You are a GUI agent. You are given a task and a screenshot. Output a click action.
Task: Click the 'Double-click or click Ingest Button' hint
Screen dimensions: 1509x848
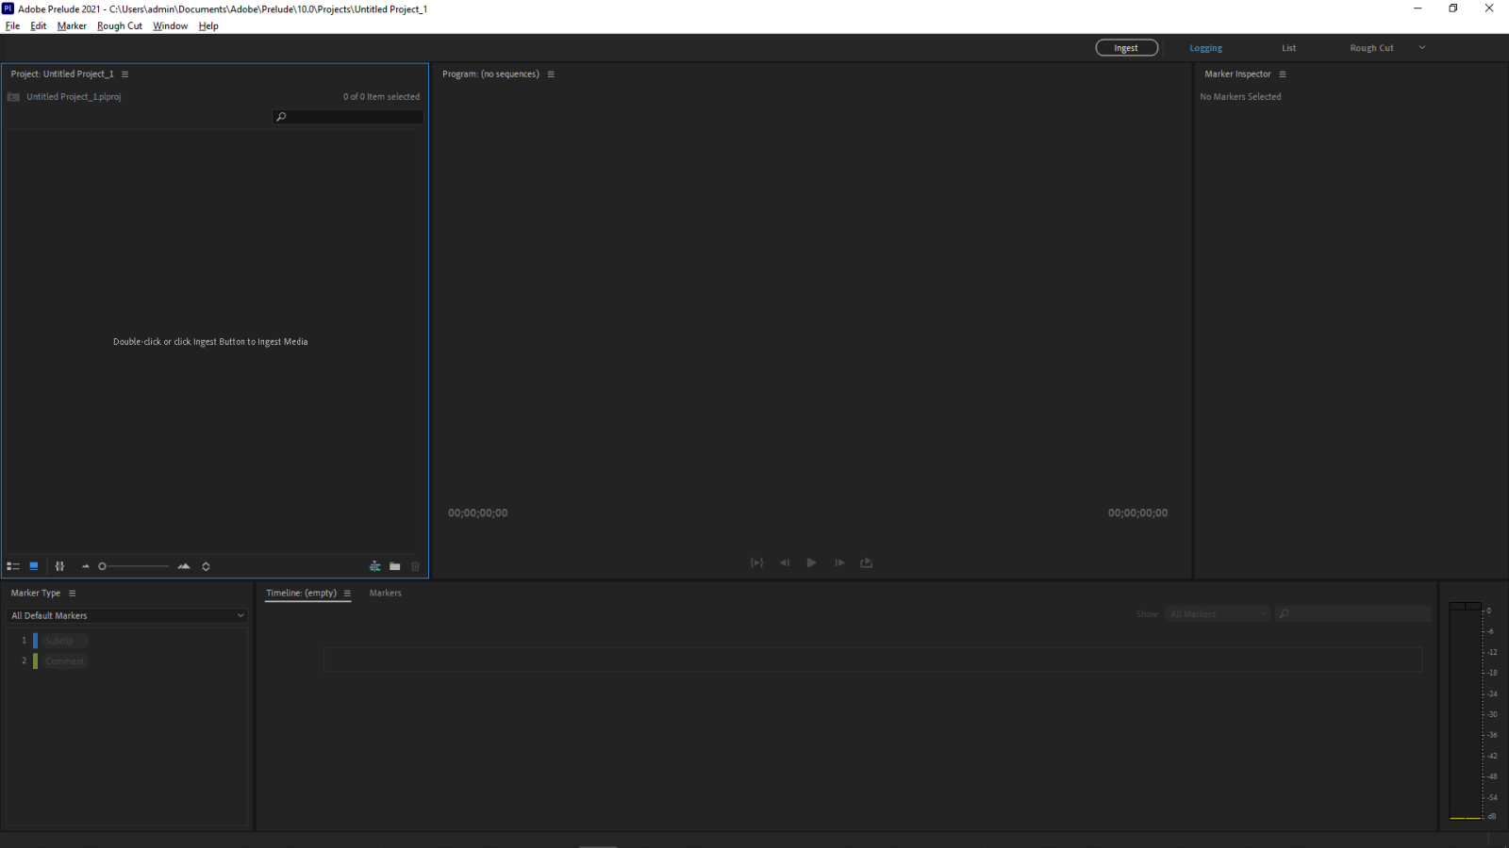pyautogui.click(x=210, y=342)
